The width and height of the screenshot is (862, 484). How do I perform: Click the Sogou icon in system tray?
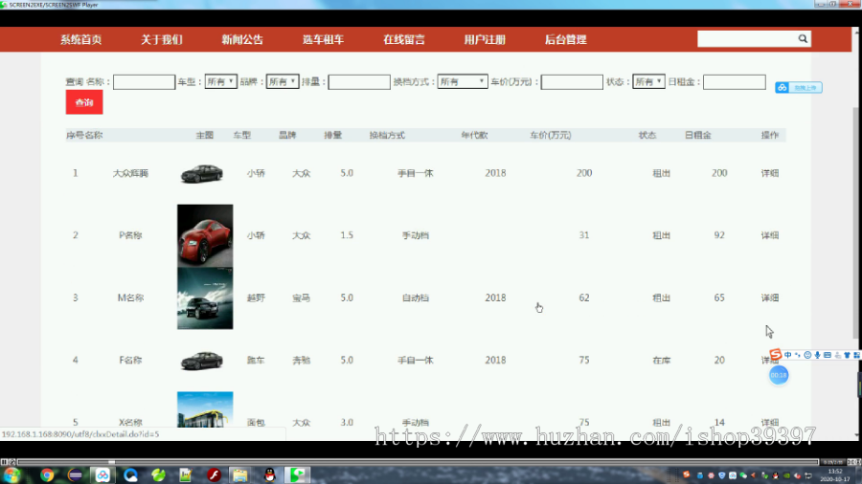click(x=686, y=475)
